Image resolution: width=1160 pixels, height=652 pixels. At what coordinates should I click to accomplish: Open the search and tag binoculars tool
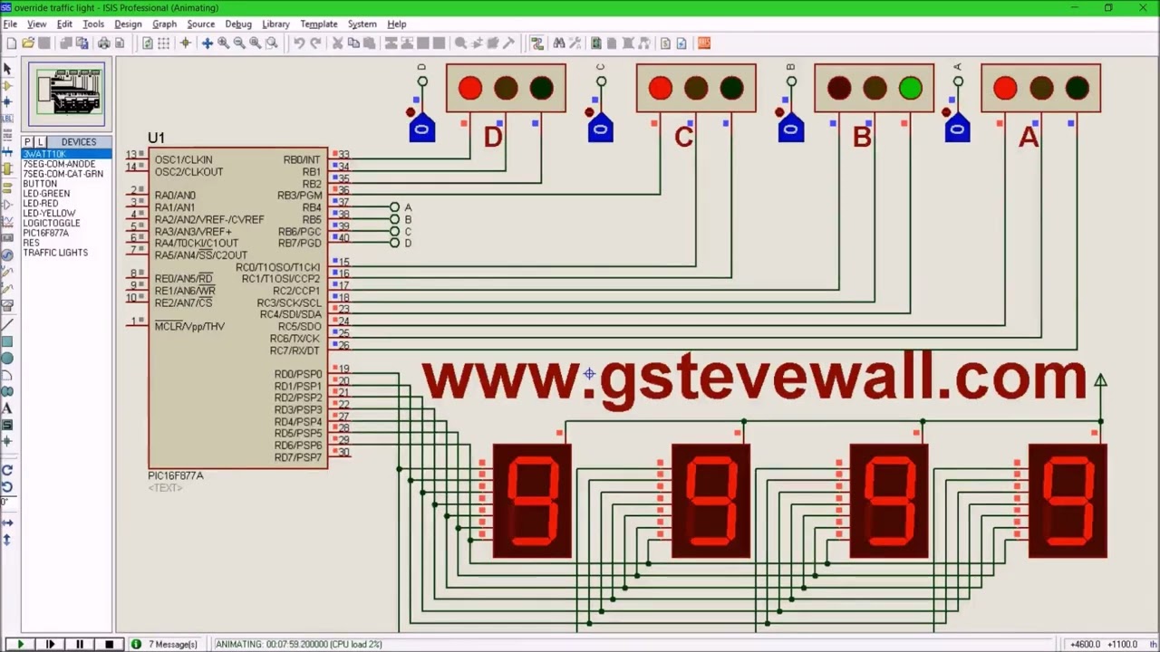click(x=558, y=43)
